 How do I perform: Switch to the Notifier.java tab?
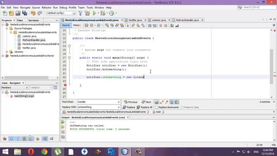click(135, 20)
